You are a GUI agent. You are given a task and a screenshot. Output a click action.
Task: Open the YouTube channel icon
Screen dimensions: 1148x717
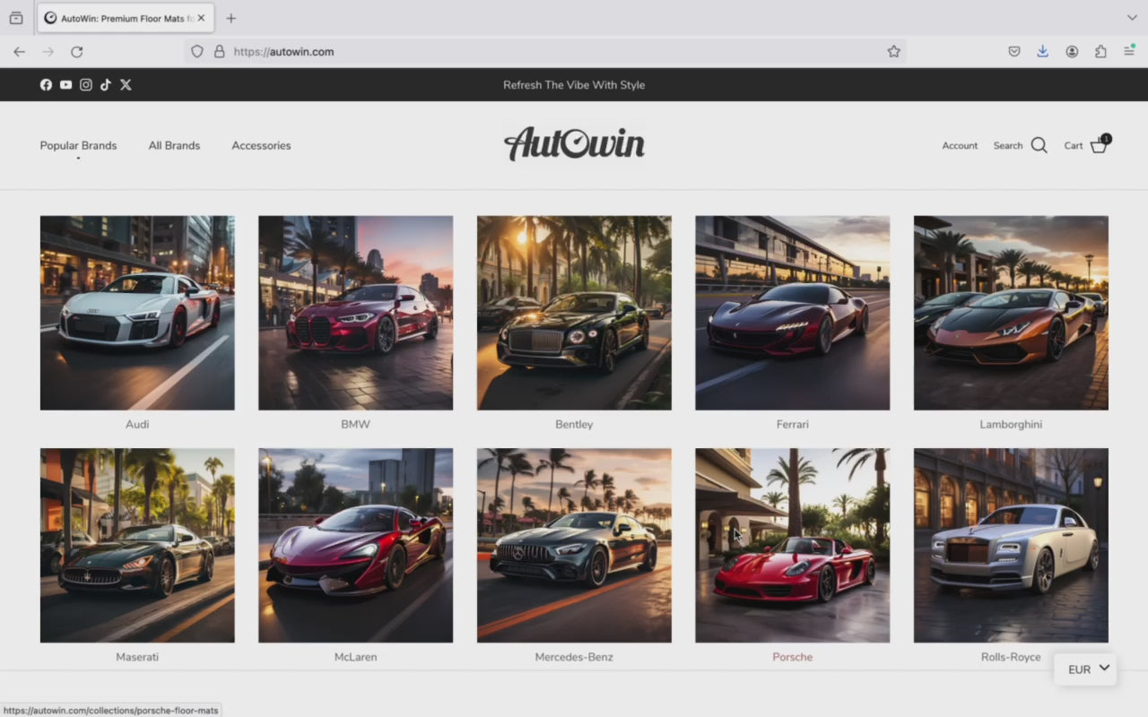65,85
